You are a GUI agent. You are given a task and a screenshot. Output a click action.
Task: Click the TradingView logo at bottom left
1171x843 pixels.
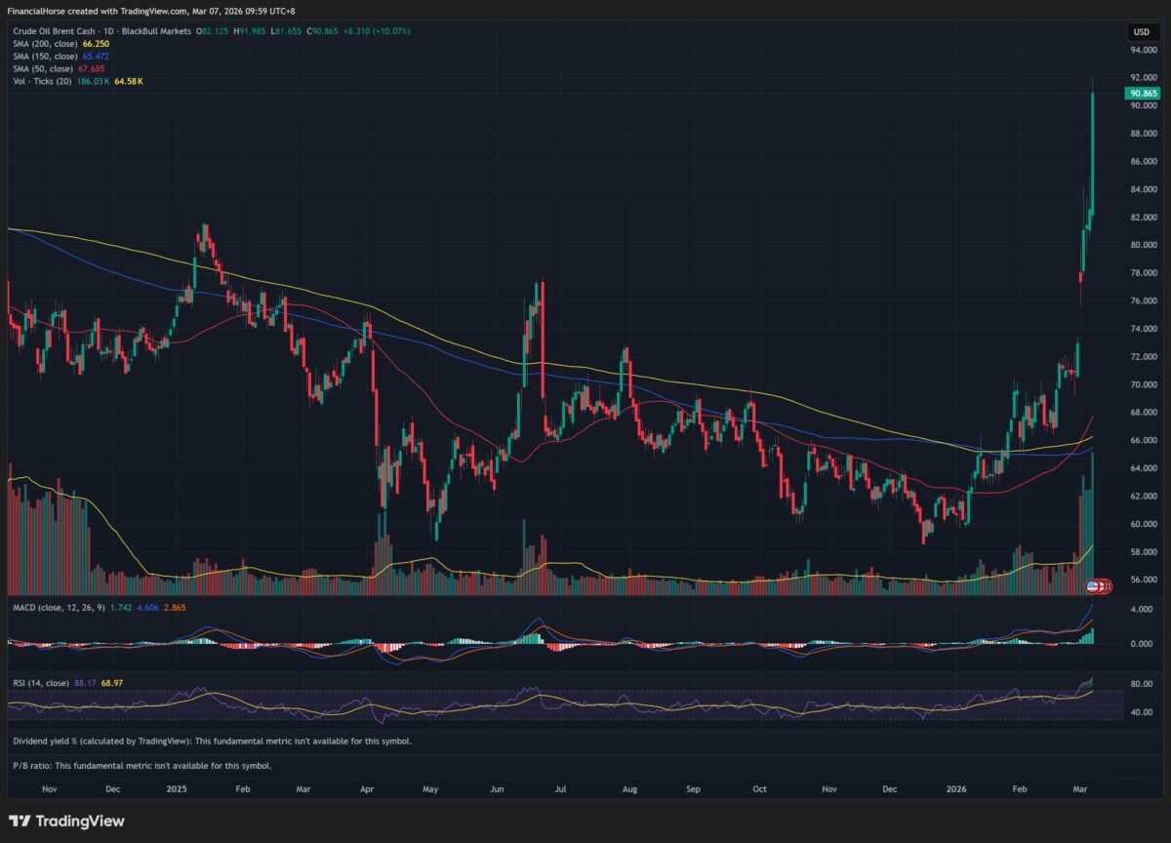tap(67, 821)
